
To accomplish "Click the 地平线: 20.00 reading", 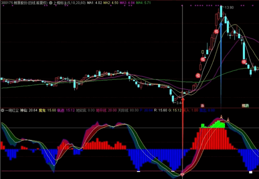I will pos(106,110).
